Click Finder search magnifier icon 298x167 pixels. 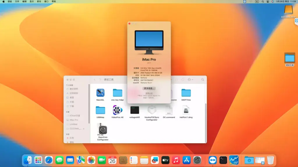click(x=203, y=79)
